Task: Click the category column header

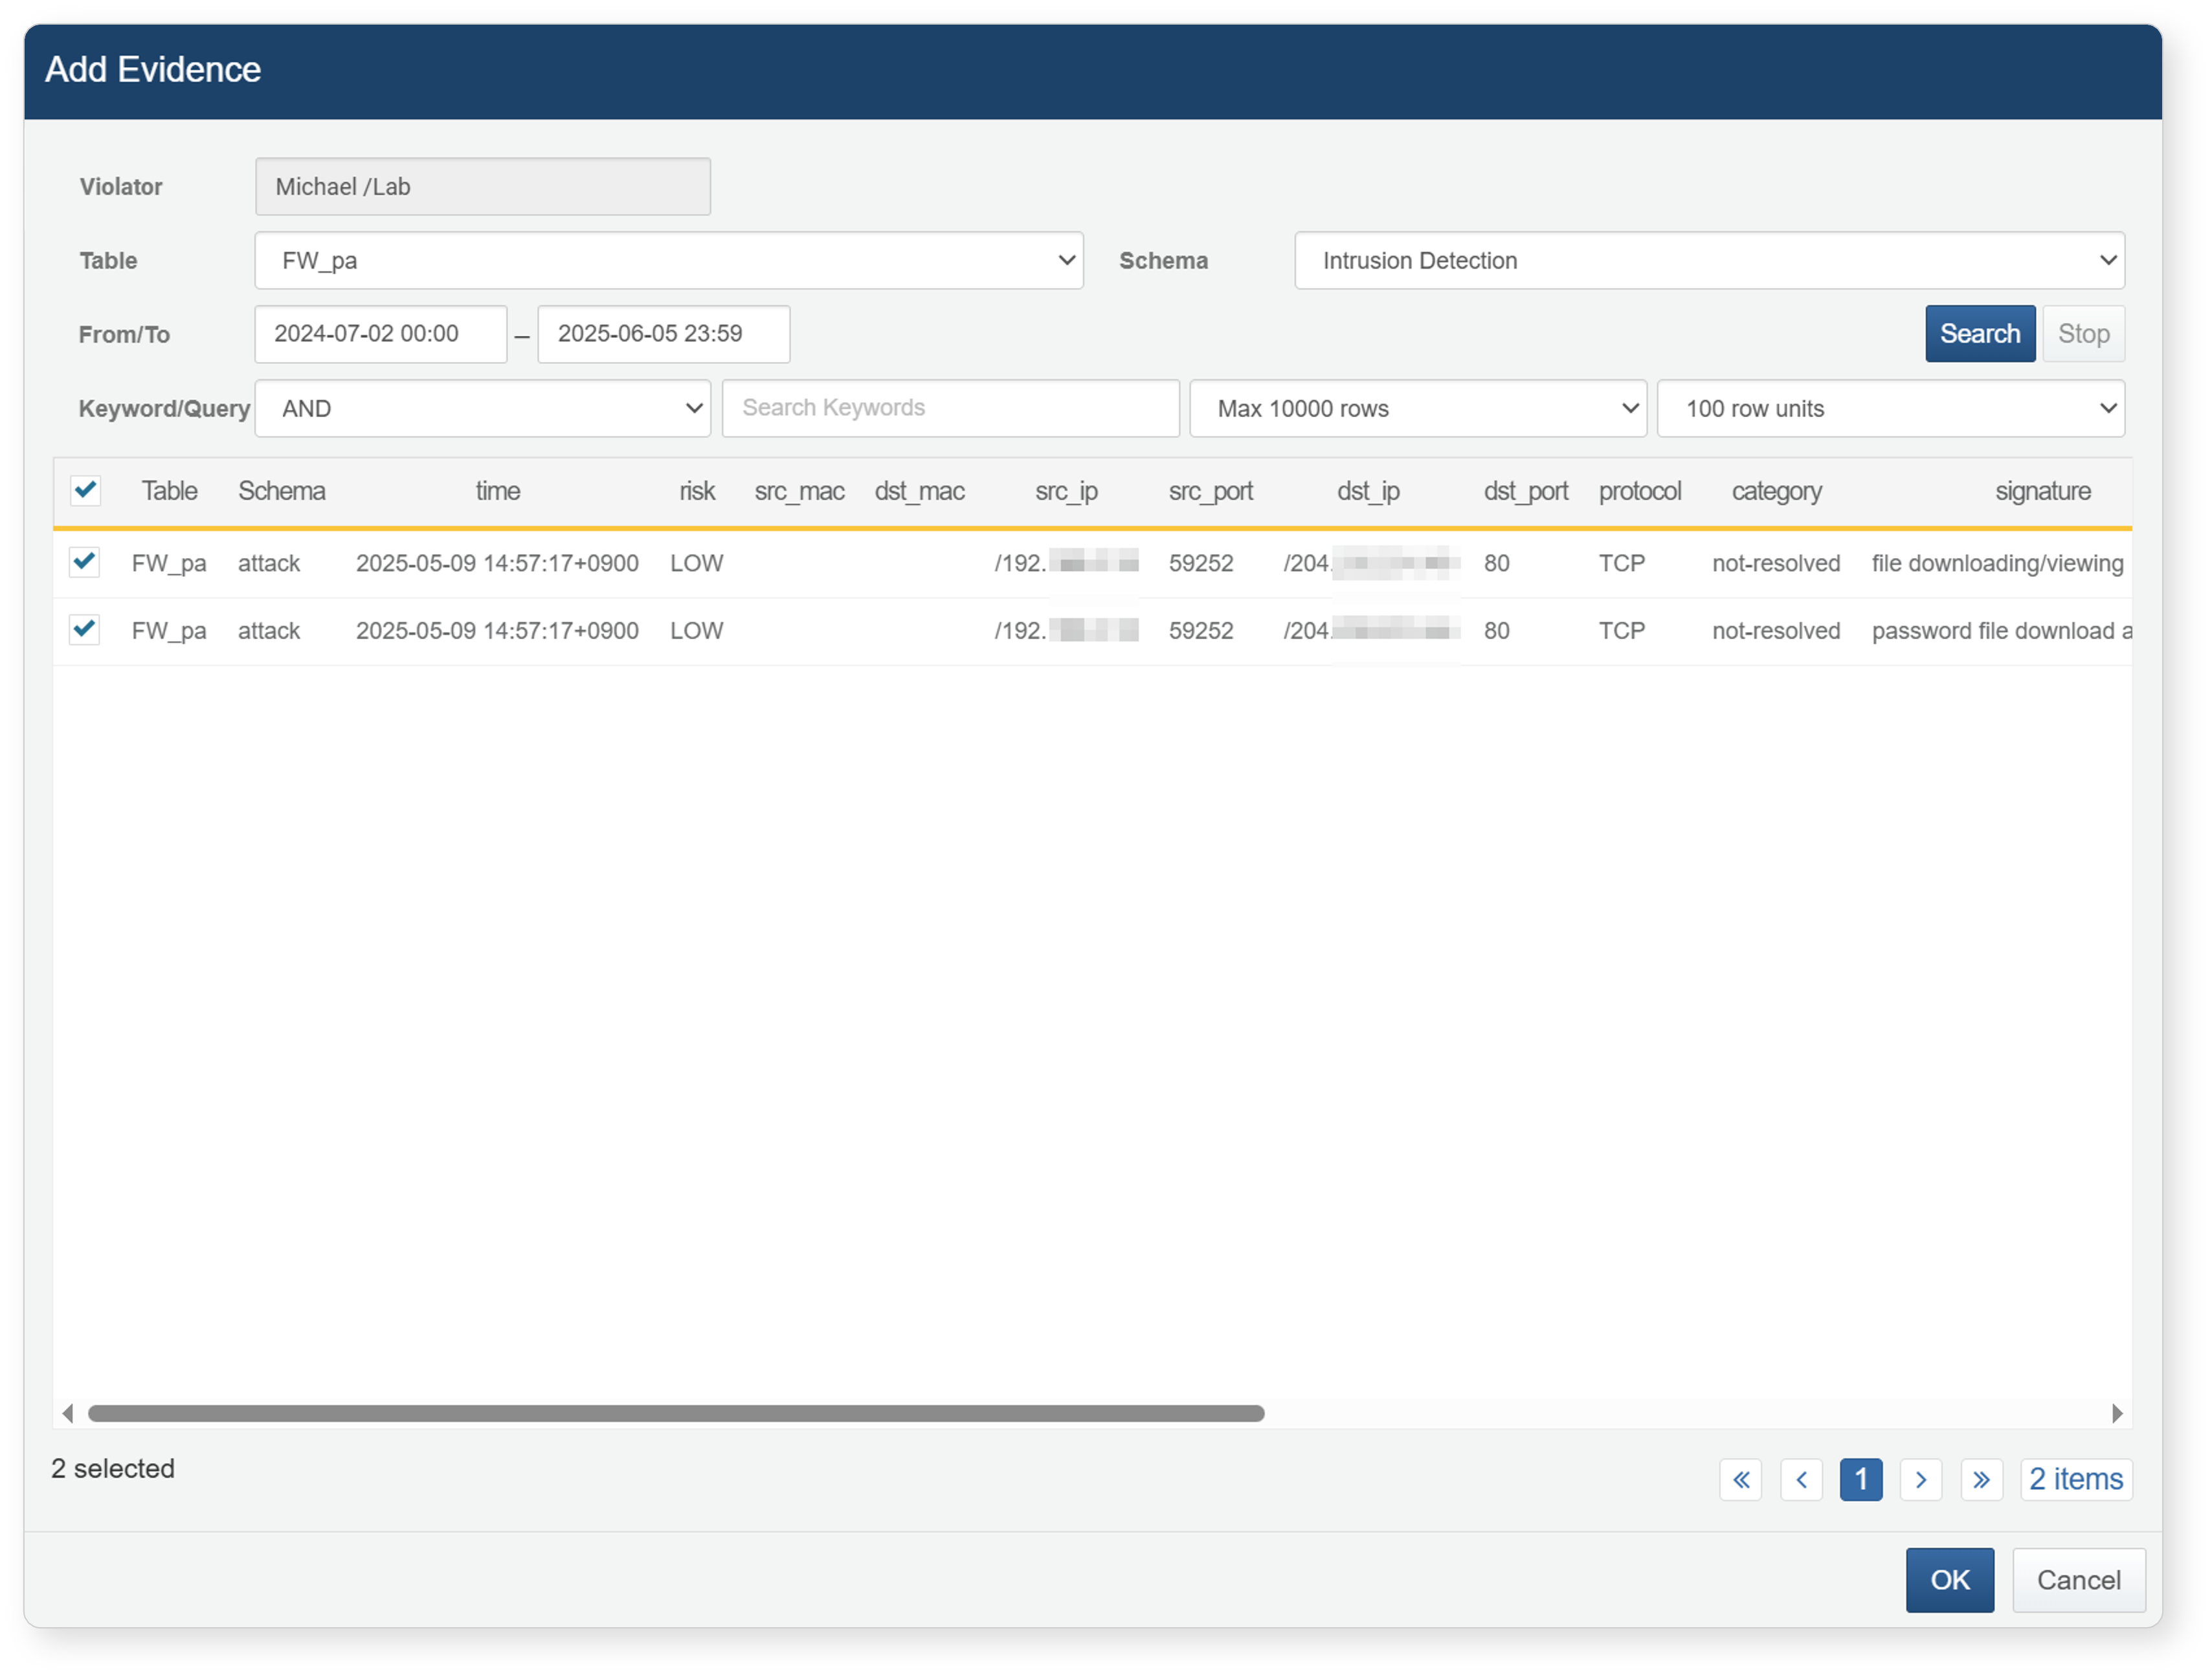Action: click(x=1777, y=491)
